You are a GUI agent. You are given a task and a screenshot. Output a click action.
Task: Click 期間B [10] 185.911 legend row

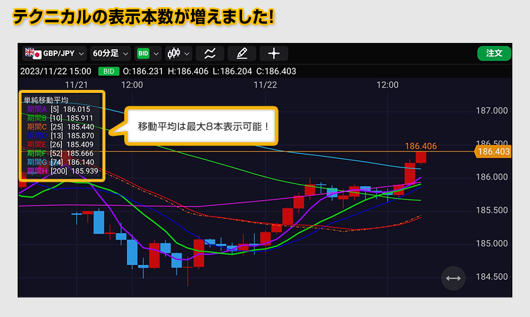tap(60, 118)
